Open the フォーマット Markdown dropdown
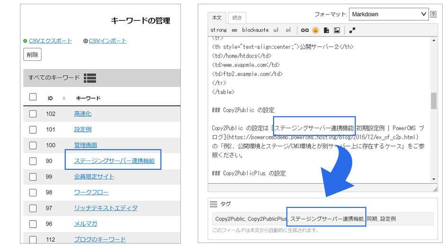Screen dimensions: 445x247 click(x=388, y=15)
